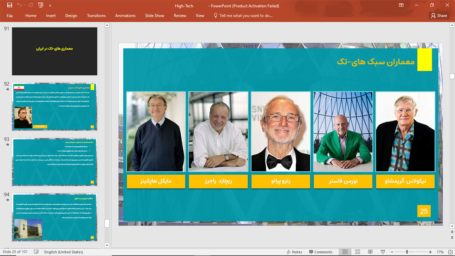Open the File menu

(10, 16)
